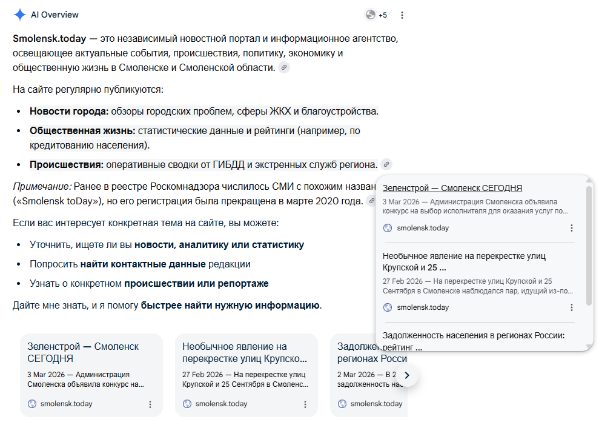This screenshot has width=599, height=422.
Task: Click the bold 'Smolensk.today' heading text
Action: click(49, 39)
